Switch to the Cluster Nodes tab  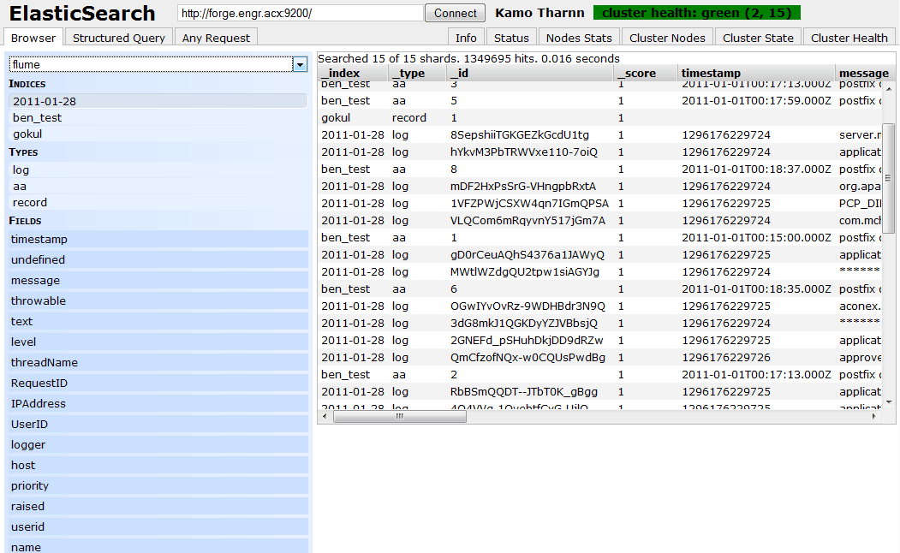click(667, 38)
